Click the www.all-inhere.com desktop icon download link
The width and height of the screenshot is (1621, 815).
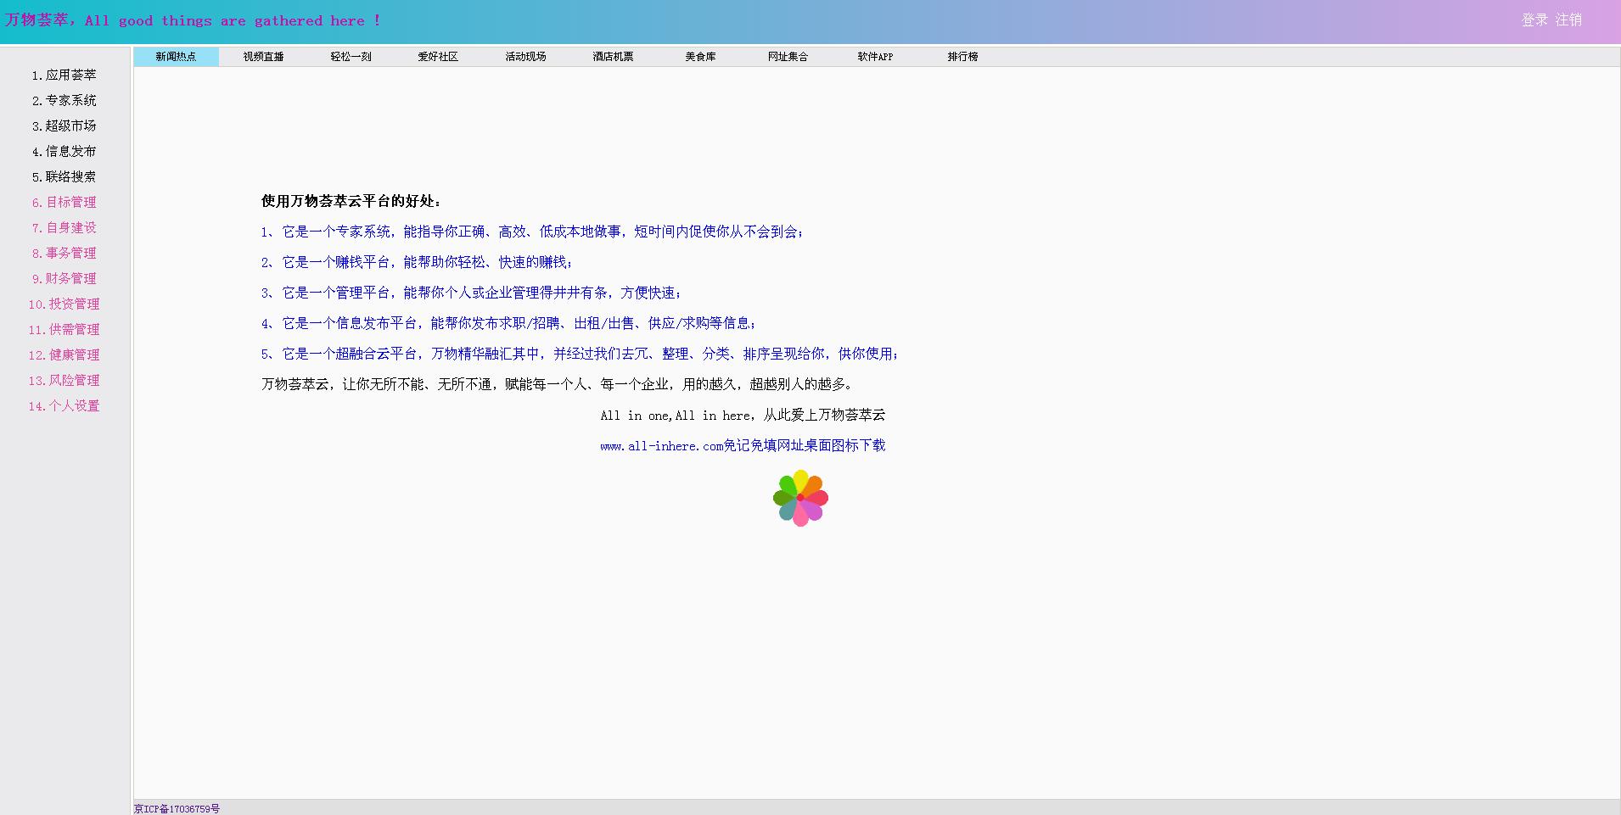coord(743,446)
